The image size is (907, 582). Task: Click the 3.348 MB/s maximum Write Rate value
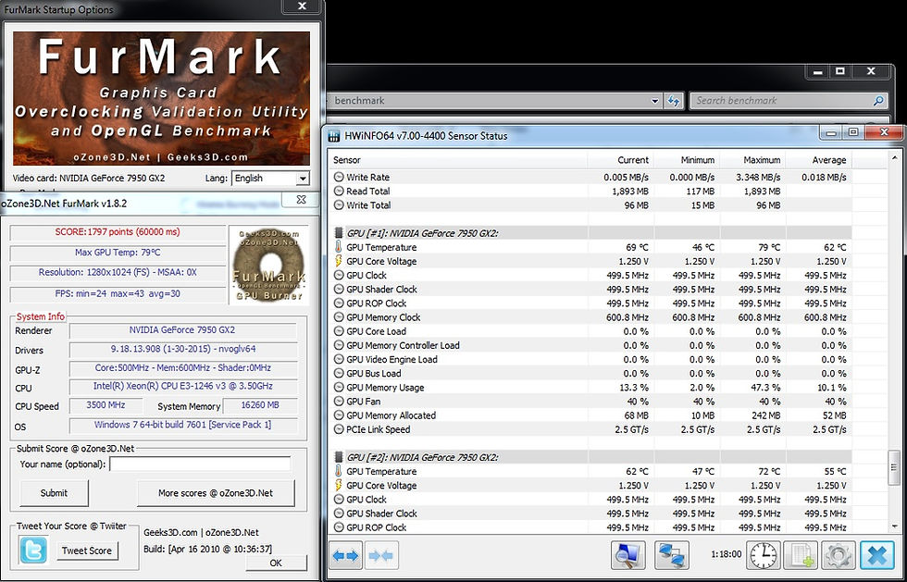click(758, 177)
